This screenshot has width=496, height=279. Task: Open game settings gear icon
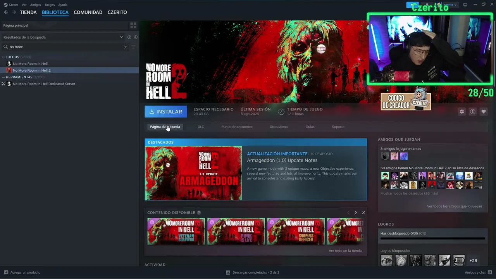(x=462, y=112)
